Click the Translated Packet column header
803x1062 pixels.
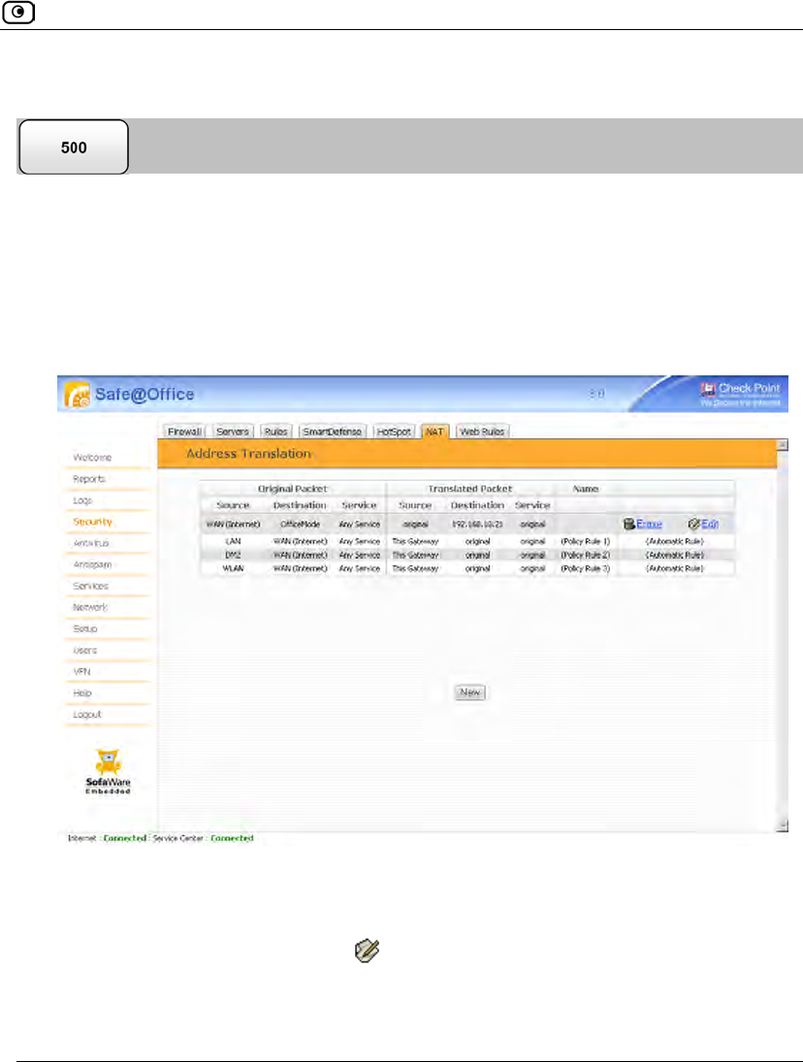[470, 489]
